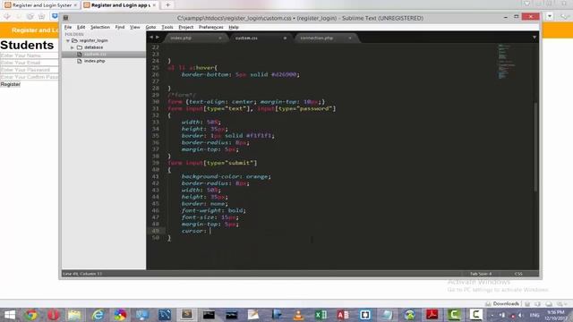Open Opera browser from the taskbar
Viewport: 573px width, 322px height.
[53, 315]
